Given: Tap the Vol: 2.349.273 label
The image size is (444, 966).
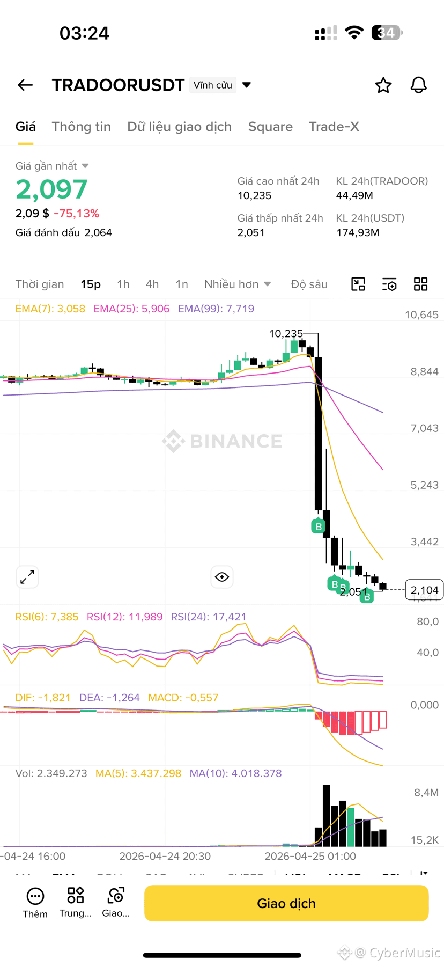Looking at the screenshot, I should [x=51, y=773].
